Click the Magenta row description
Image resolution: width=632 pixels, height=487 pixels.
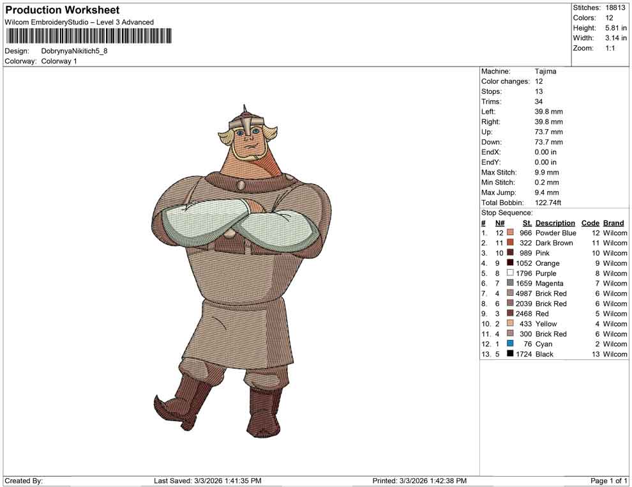pyautogui.click(x=550, y=283)
